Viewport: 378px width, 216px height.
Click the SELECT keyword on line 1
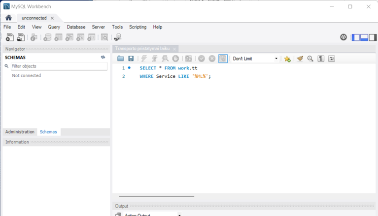pos(148,68)
